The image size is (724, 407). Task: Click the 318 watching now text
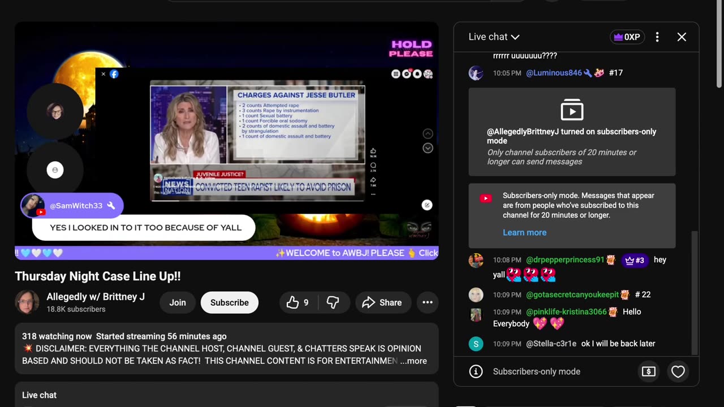coord(57,336)
